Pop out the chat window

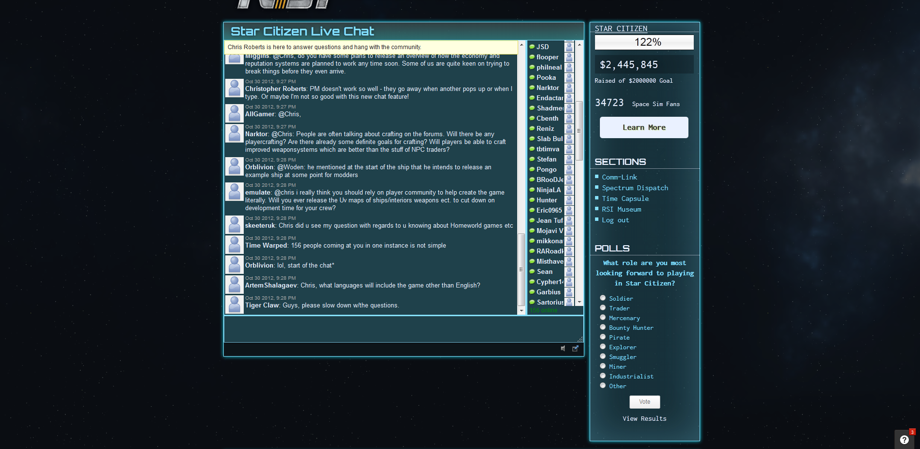[x=576, y=348]
